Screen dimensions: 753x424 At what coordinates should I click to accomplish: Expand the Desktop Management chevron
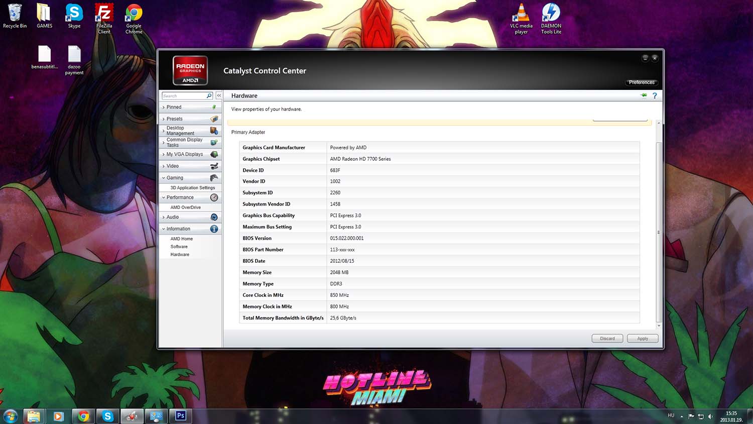click(164, 131)
